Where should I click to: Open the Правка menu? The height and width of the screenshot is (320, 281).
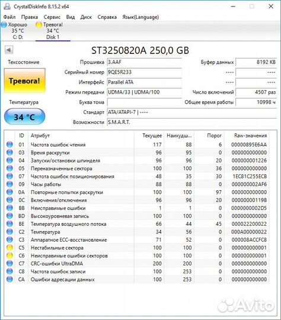tap(30, 17)
